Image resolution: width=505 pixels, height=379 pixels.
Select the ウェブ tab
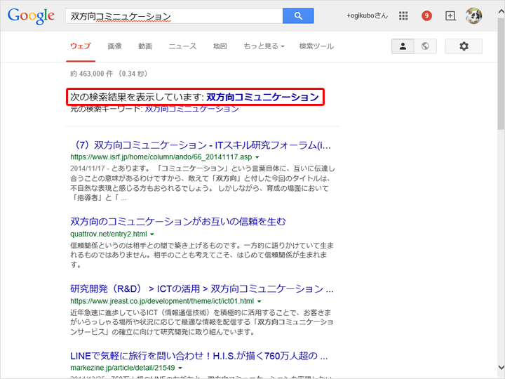tap(81, 46)
